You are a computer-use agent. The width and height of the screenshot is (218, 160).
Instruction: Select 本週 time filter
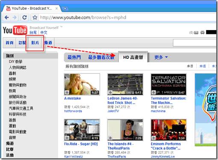(203, 66)
